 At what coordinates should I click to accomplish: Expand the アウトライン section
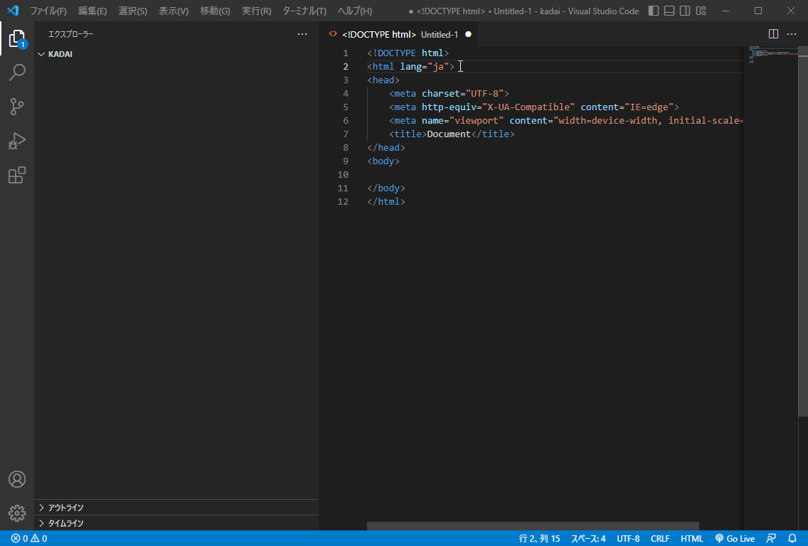point(65,508)
